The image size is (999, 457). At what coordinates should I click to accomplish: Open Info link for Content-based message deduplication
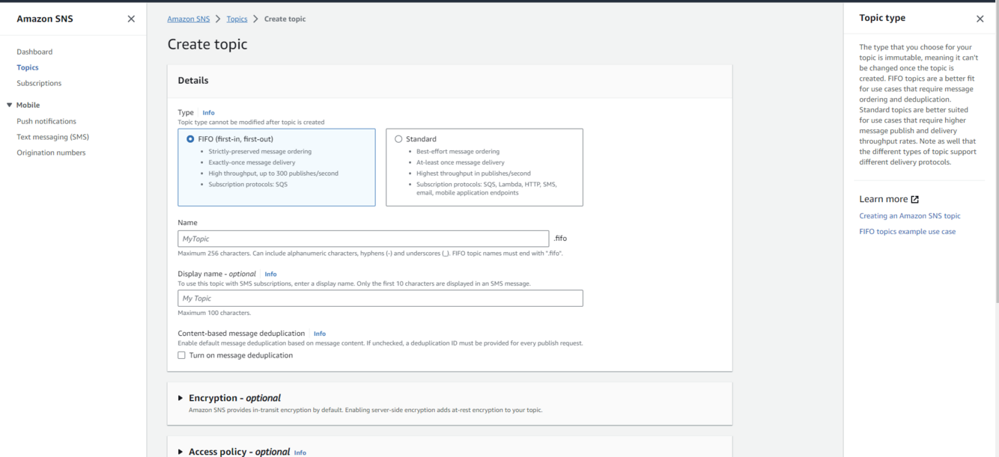pyautogui.click(x=320, y=334)
